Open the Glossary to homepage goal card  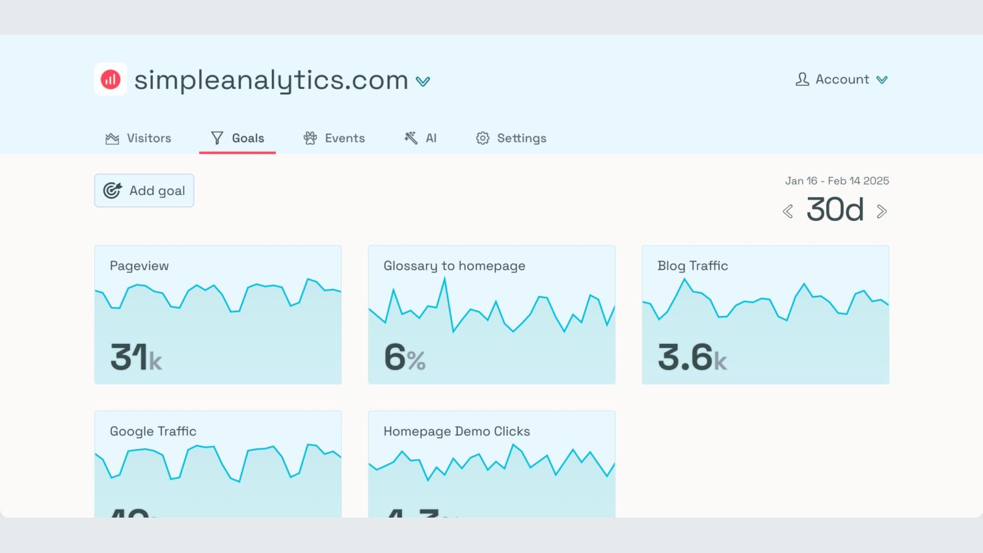491,315
